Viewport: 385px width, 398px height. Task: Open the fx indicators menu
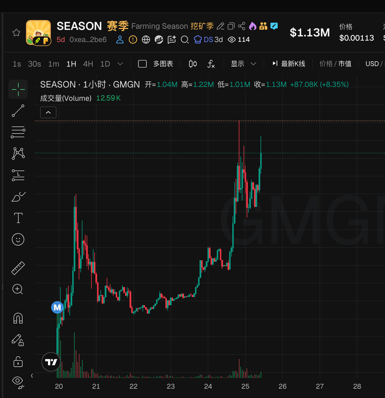(211, 64)
